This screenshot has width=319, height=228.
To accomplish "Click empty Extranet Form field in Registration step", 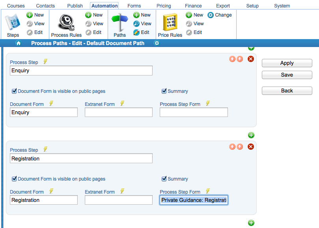I will click(x=119, y=200).
